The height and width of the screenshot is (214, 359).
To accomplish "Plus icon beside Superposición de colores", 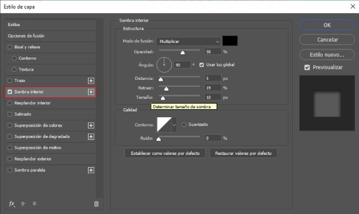I will (x=91, y=125).
